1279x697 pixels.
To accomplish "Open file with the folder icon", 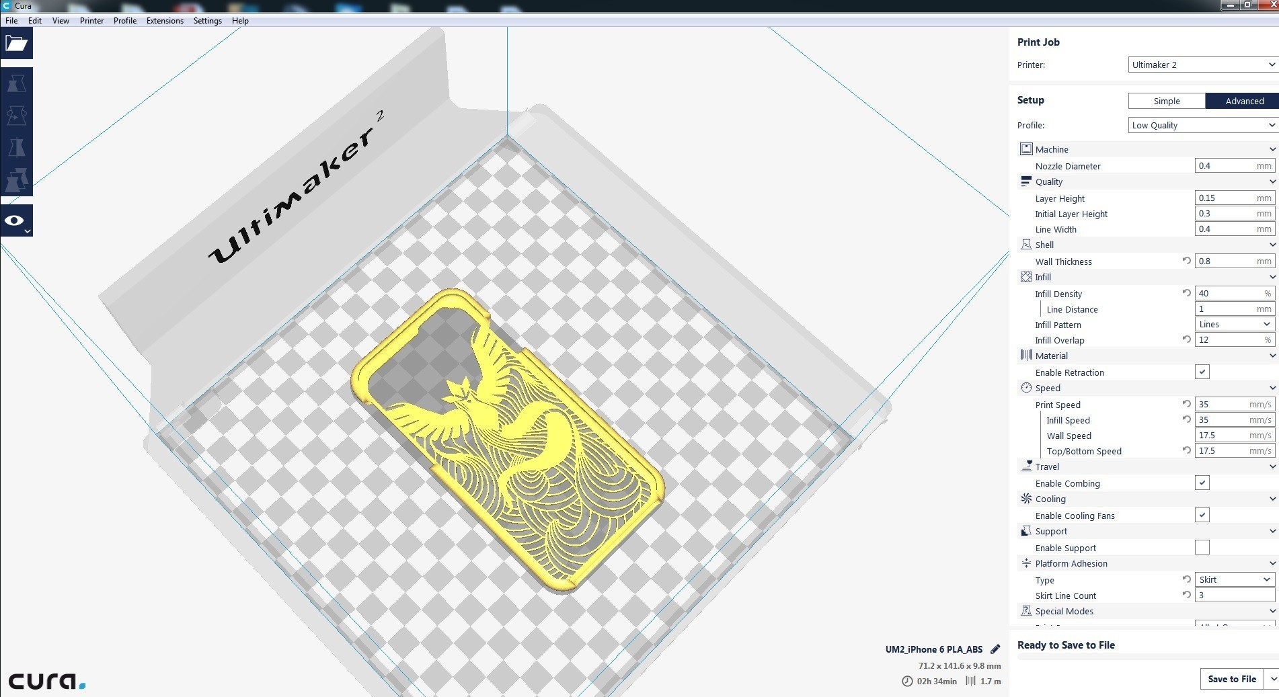I will tap(16, 44).
